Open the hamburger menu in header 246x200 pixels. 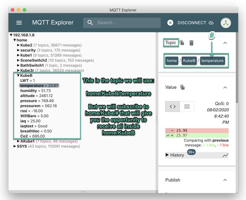point(19,23)
